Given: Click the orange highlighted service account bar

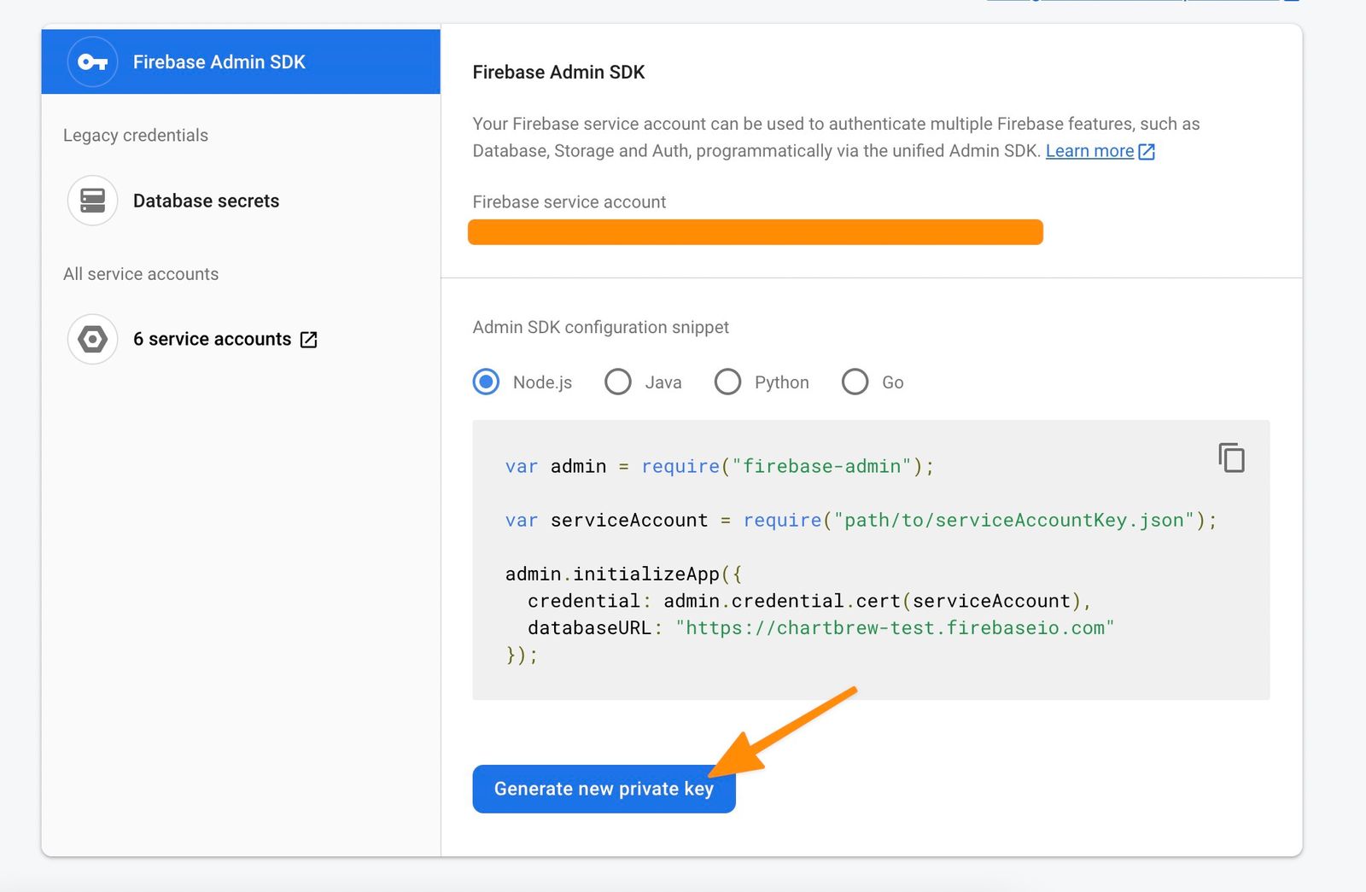Looking at the screenshot, I should point(755,231).
